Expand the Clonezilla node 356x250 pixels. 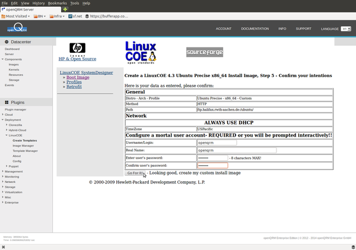point(7,125)
